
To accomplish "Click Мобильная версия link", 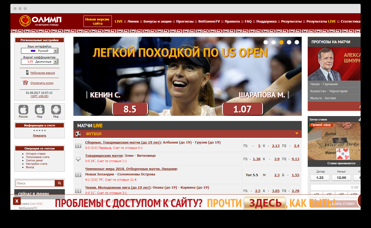I will pos(43,73).
